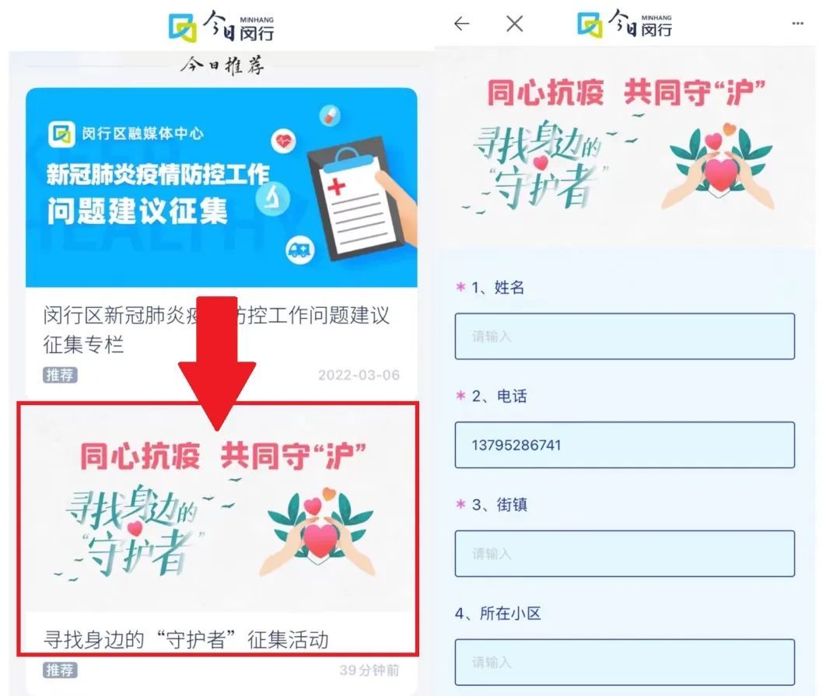Open the three-dot more options menu

click(x=797, y=23)
